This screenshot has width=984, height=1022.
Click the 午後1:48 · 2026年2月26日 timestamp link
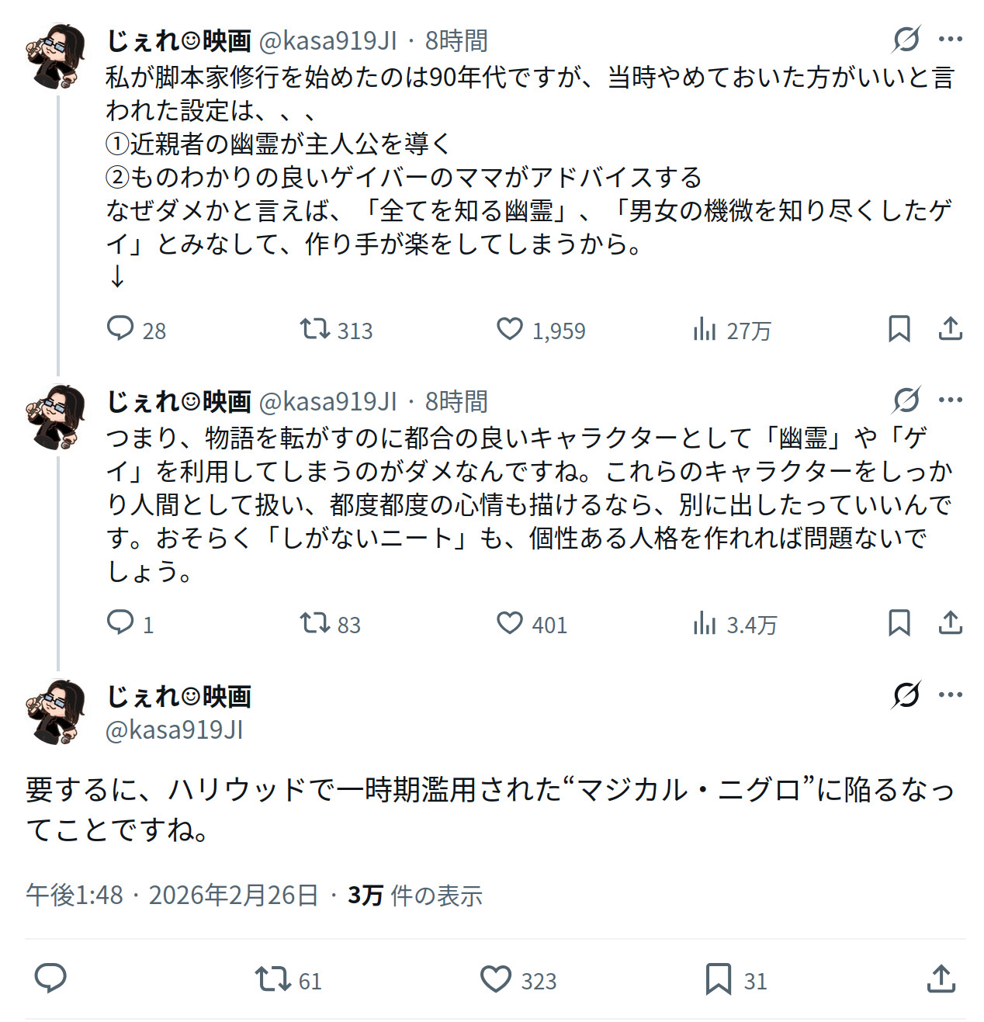[x=172, y=896]
